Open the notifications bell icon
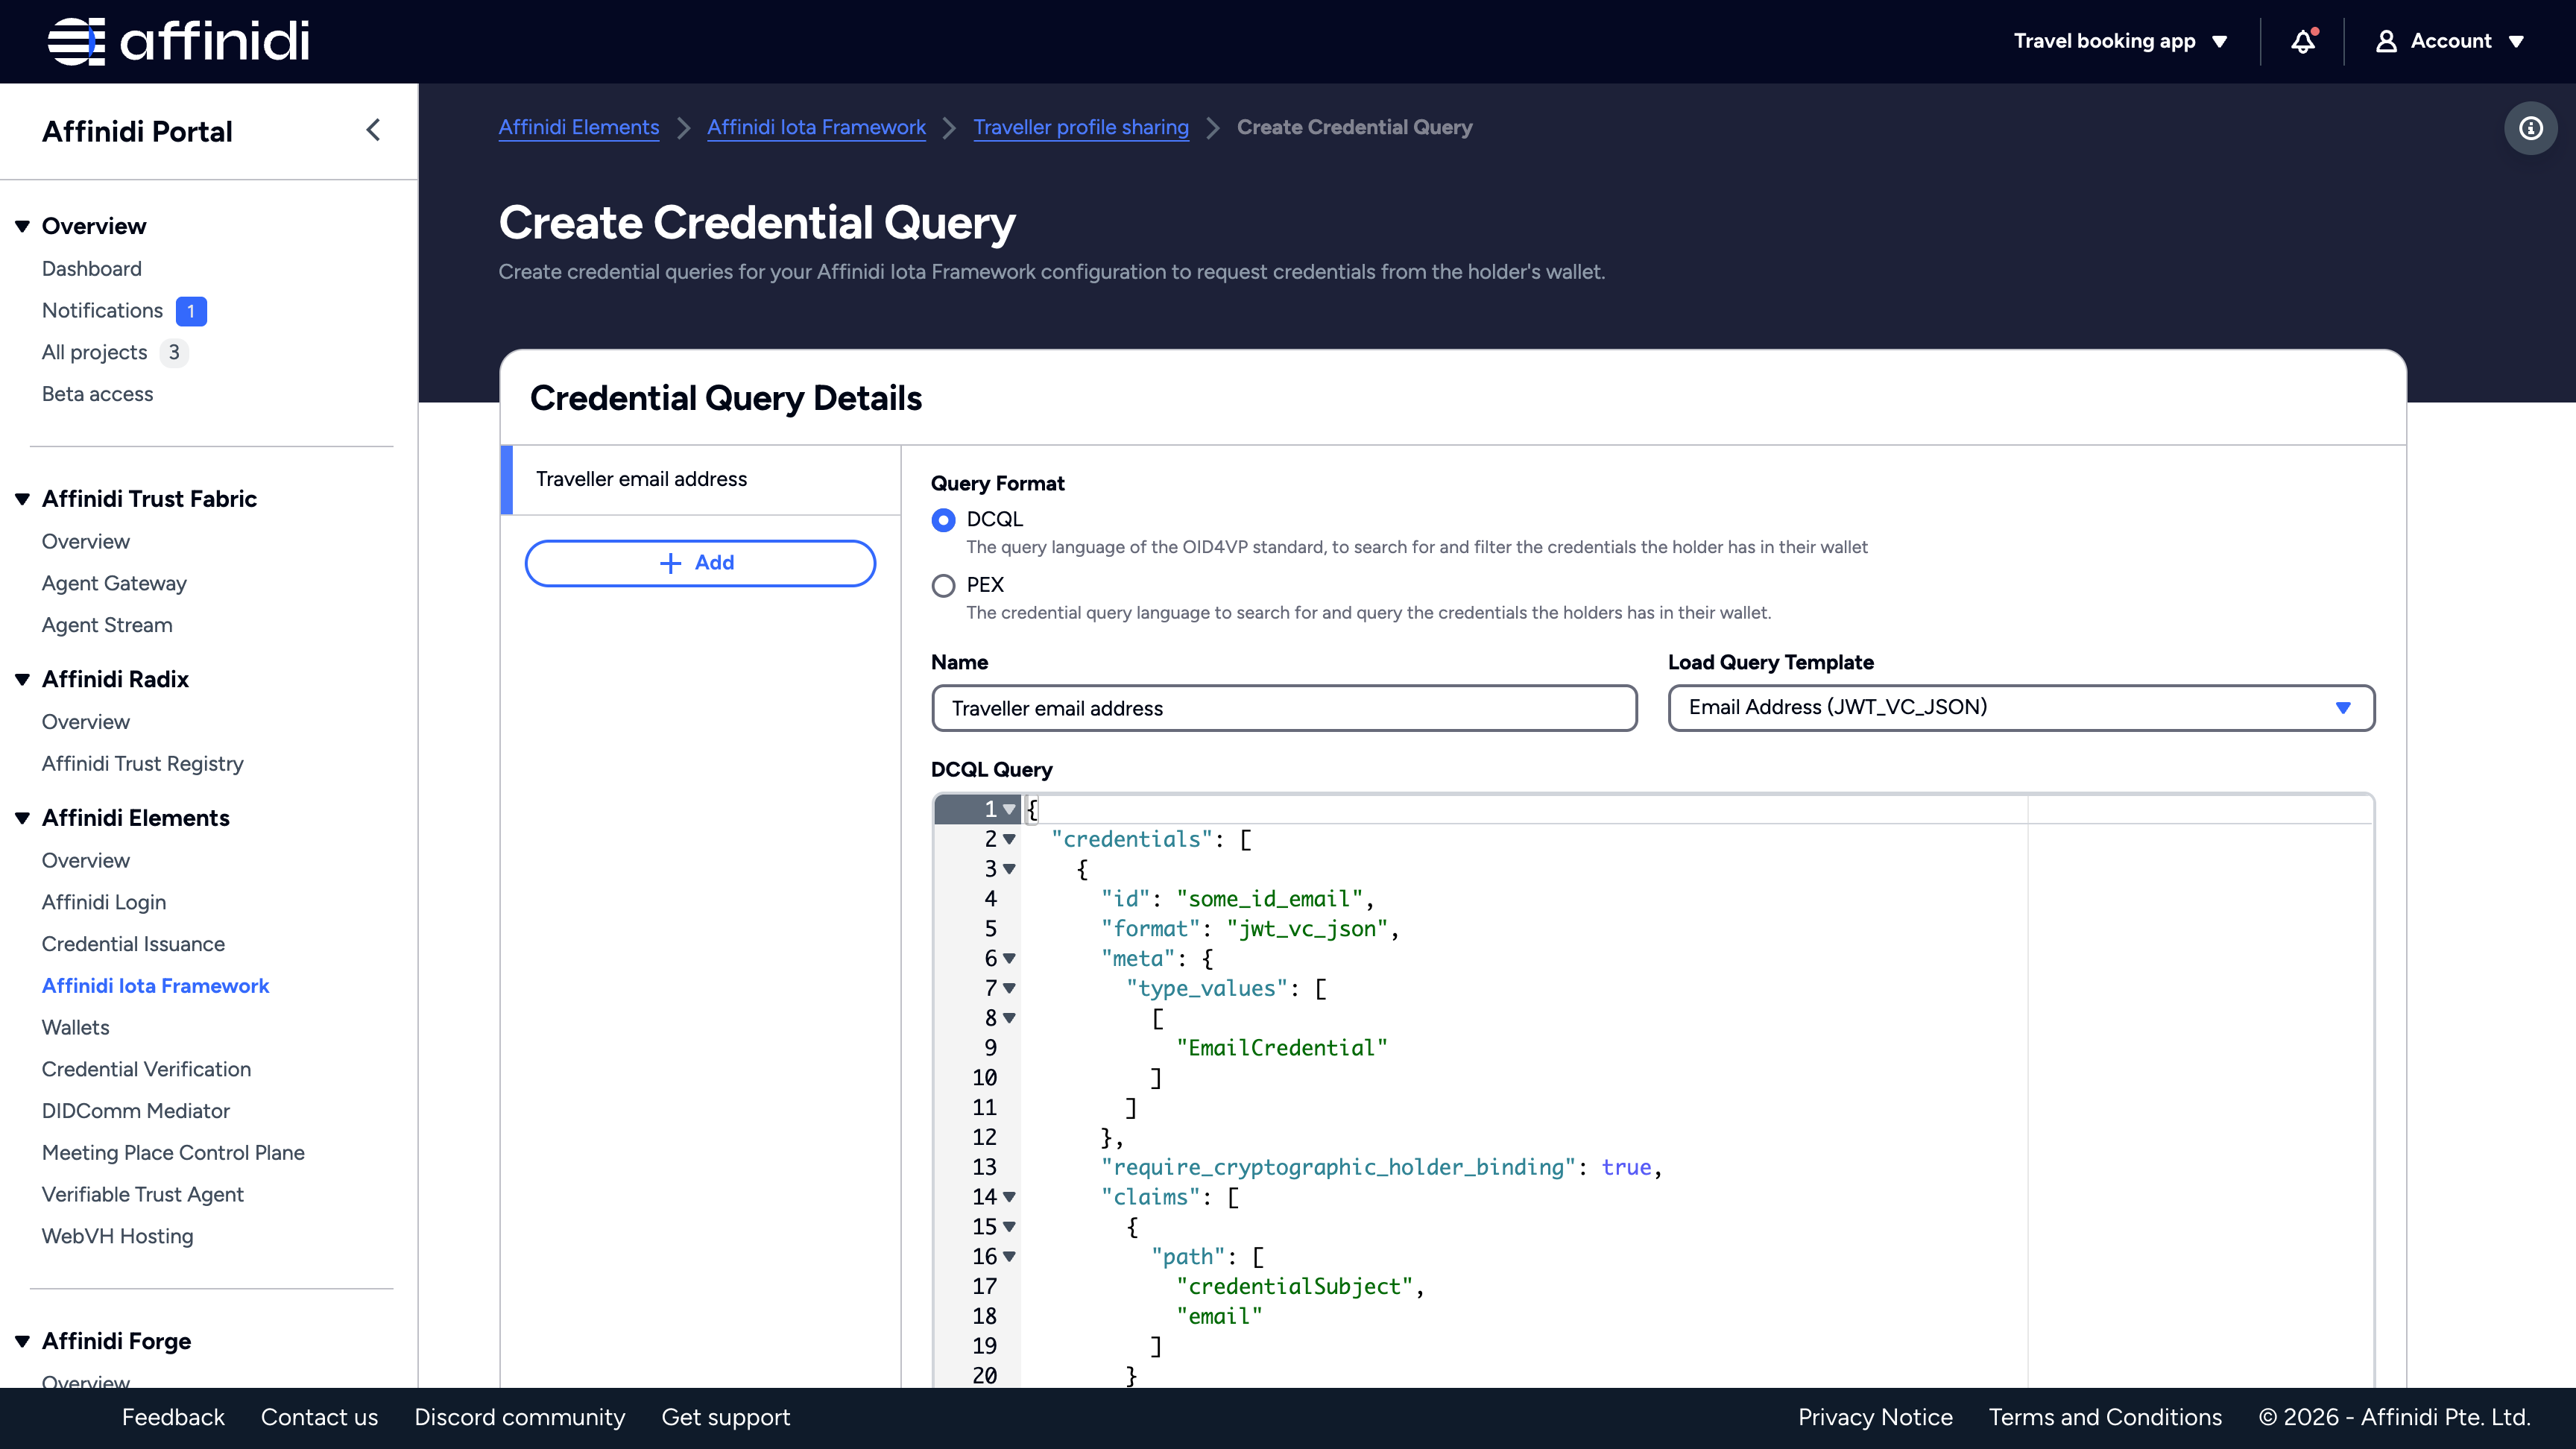Image resolution: width=2576 pixels, height=1449 pixels. point(2303,41)
